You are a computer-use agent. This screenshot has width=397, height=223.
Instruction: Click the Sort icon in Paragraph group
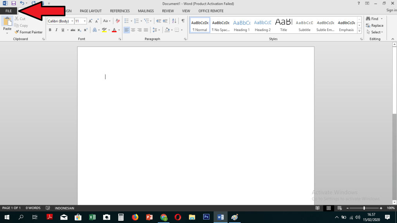(x=174, y=21)
